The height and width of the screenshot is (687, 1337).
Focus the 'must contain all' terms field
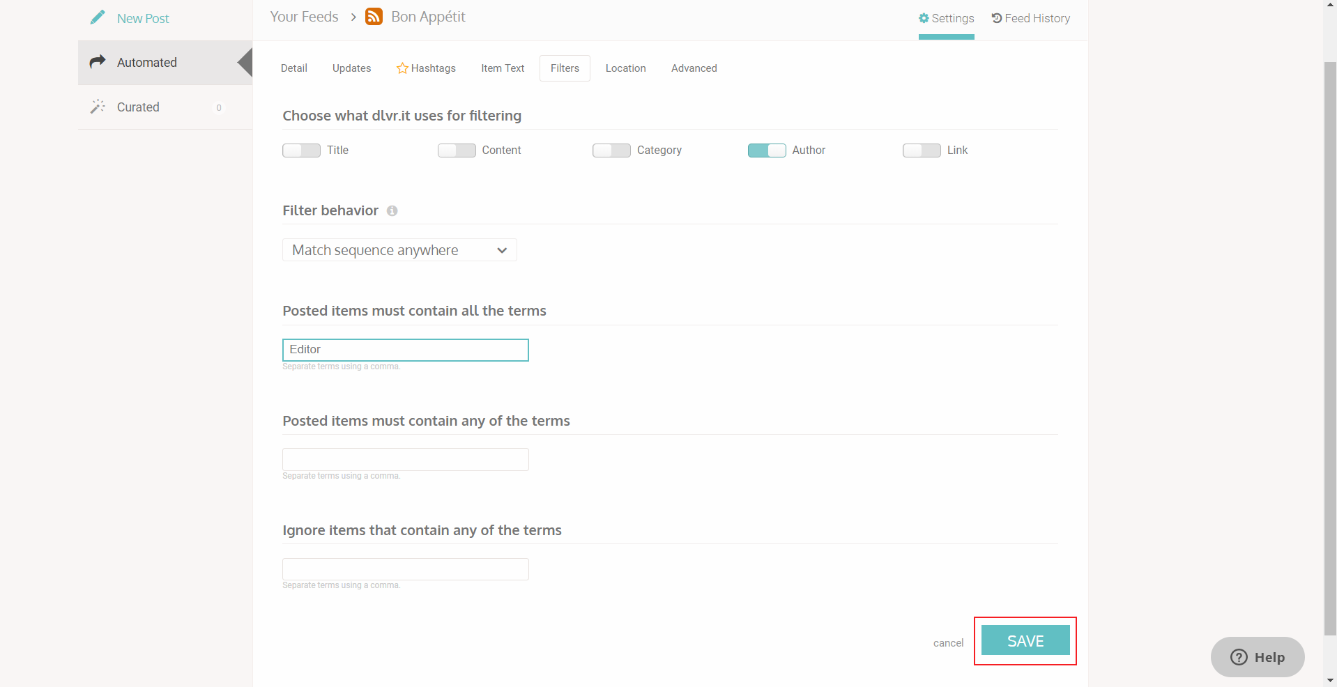click(406, 350)
